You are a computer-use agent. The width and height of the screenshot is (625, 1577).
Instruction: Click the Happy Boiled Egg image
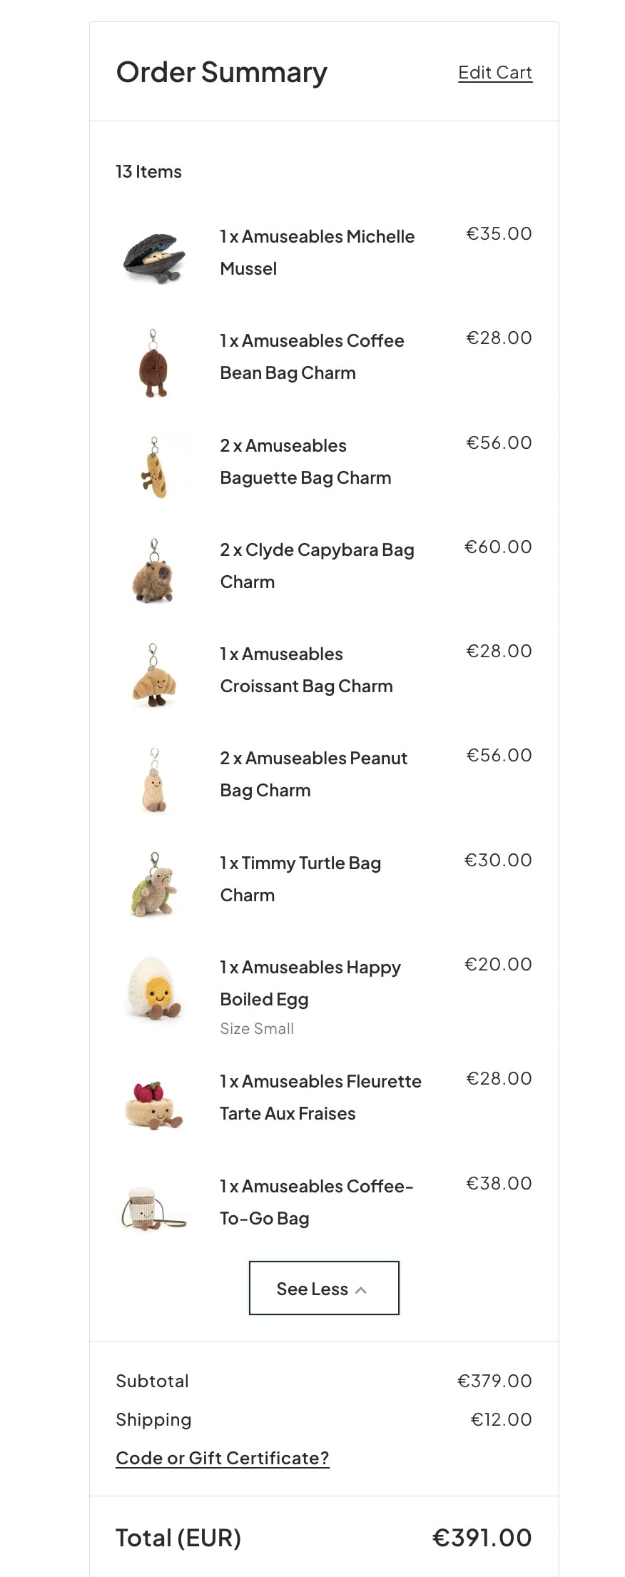pos(154,989)
